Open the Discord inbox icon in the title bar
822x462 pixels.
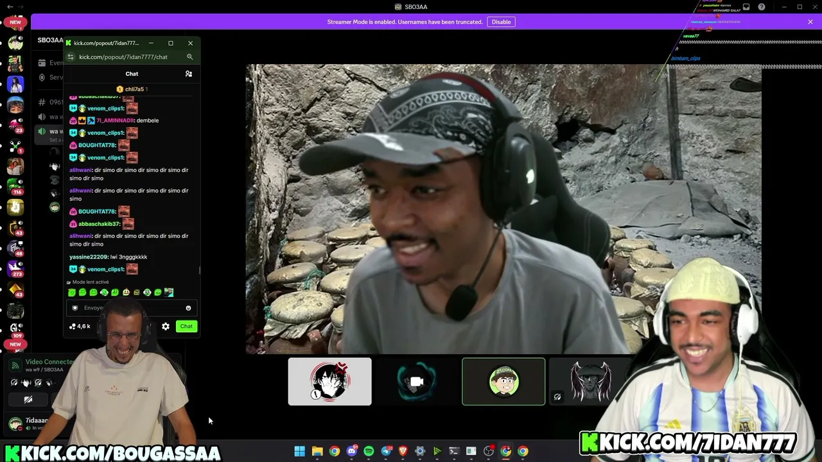[746, 7]
